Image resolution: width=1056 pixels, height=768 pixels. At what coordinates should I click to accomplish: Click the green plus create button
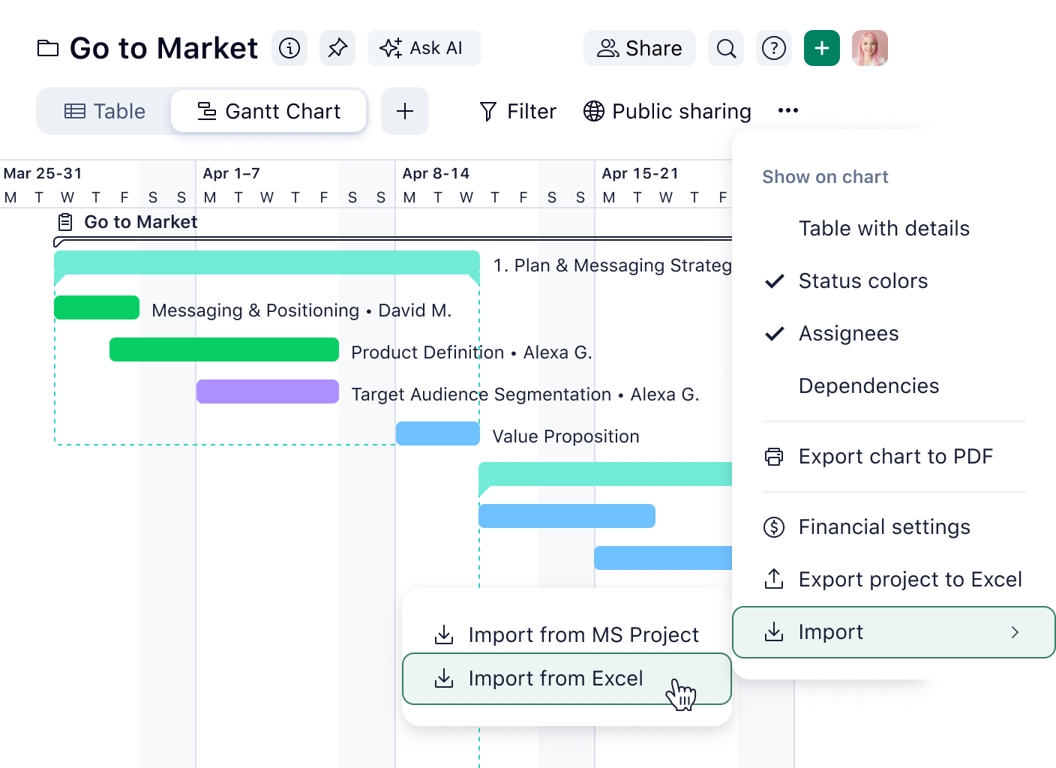[821, 47]
